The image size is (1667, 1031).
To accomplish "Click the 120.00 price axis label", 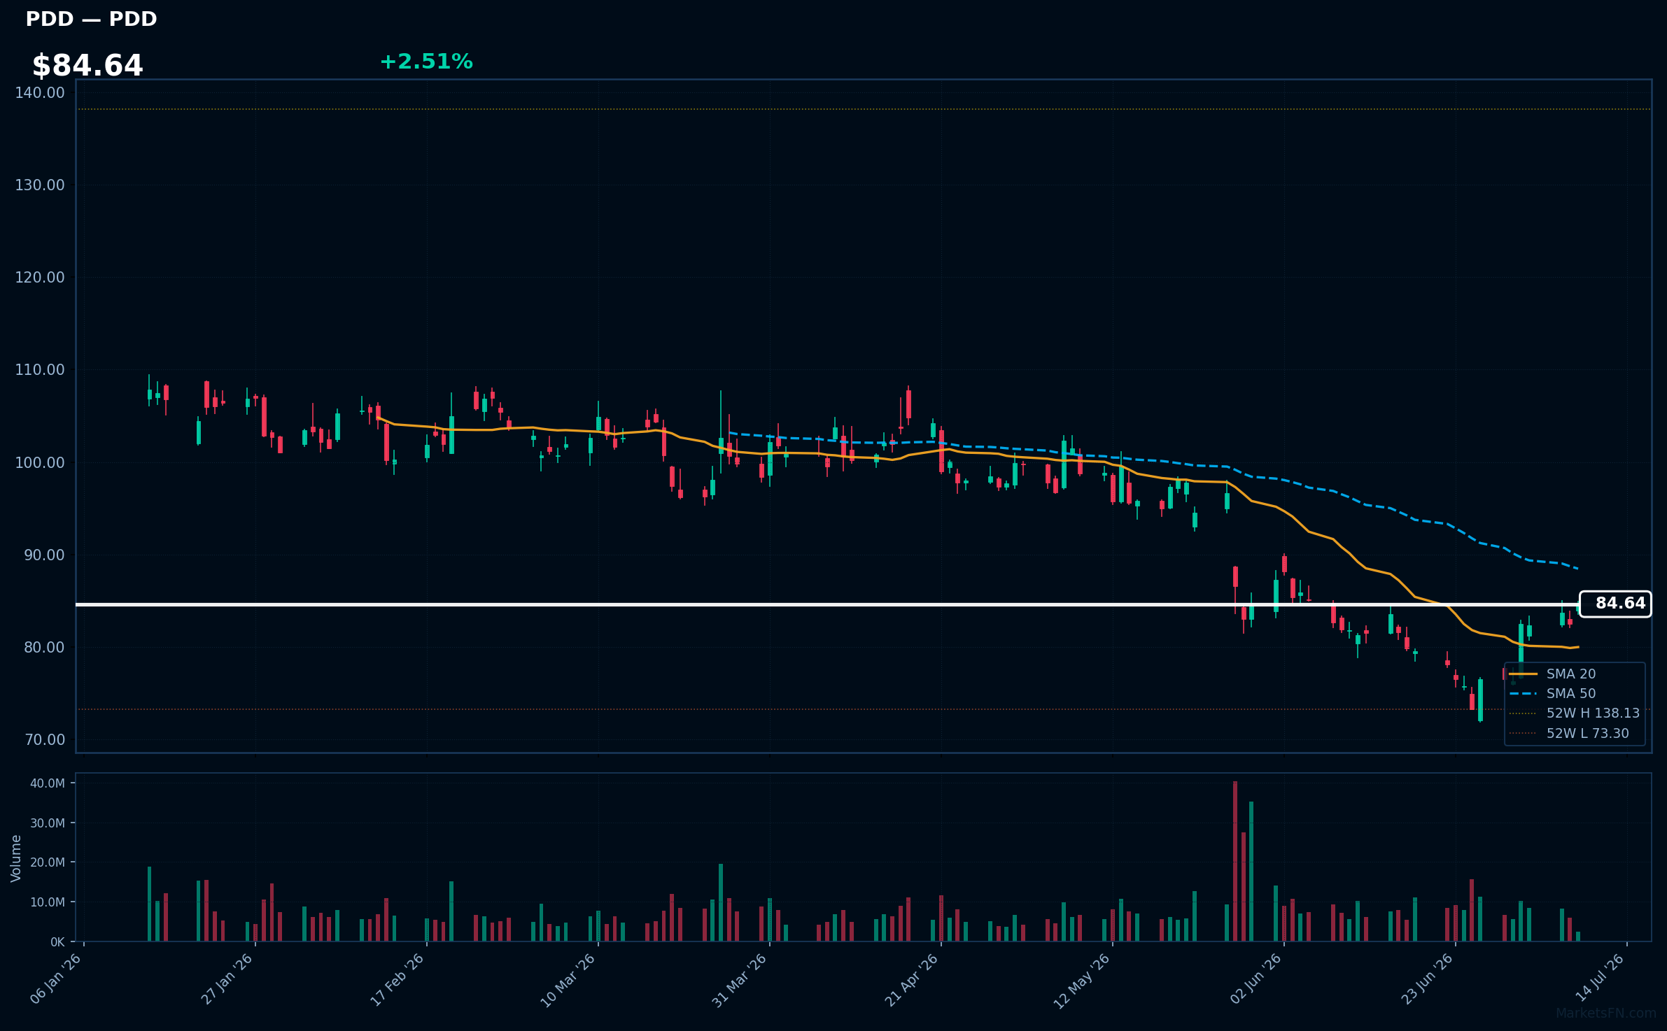I will [x=40, y=277].
